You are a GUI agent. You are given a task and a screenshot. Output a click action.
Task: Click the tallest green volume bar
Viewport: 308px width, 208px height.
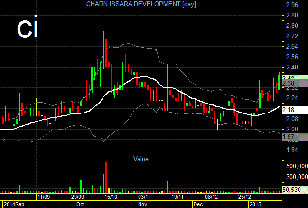[x=103, y=183]
